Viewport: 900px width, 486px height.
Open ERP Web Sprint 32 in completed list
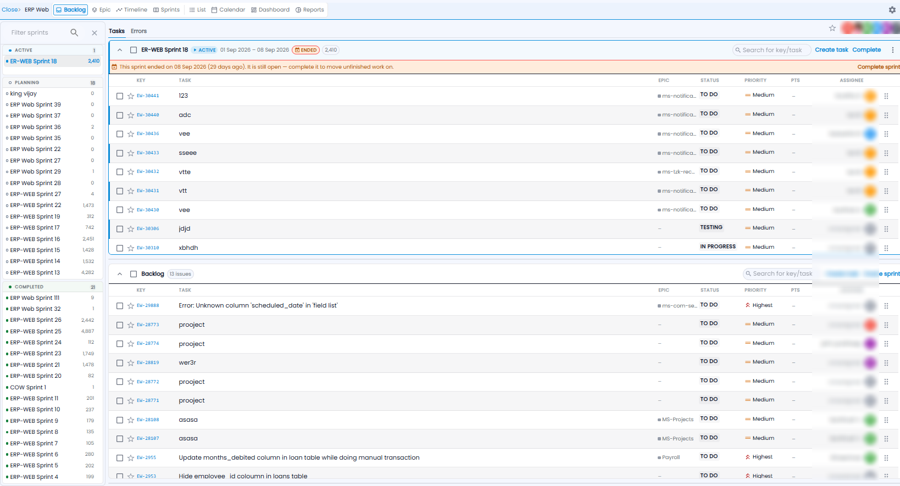click(52, 309)
